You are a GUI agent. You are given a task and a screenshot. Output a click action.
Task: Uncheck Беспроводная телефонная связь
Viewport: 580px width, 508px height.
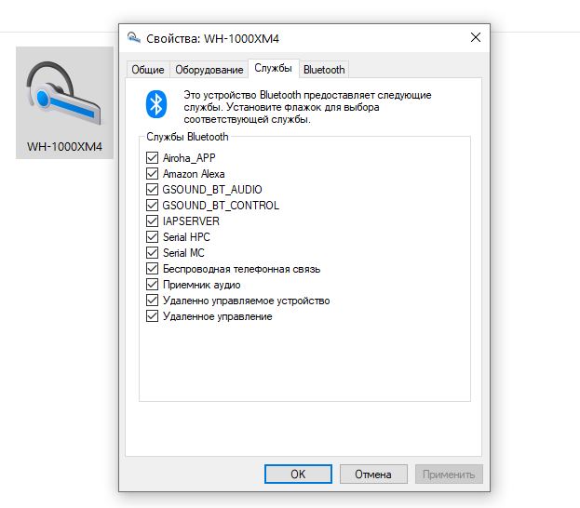point(152,268)
